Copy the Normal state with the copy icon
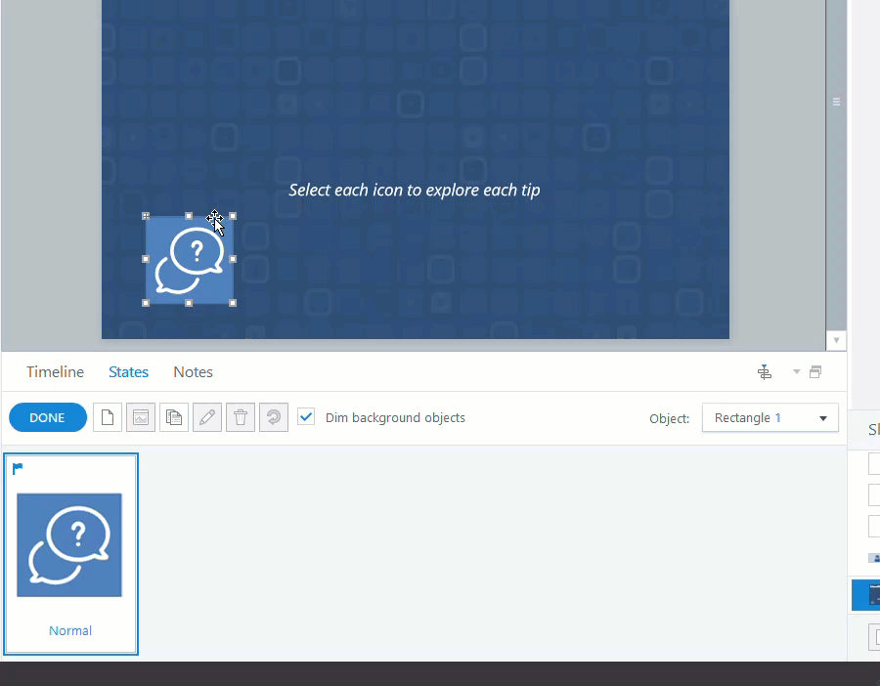The width and height of the screenshot is (880, 686). click(174, 417)
